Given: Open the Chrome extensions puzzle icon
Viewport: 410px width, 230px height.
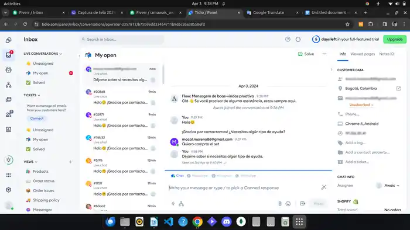Looking at the screenshot, I should [371, 24].
